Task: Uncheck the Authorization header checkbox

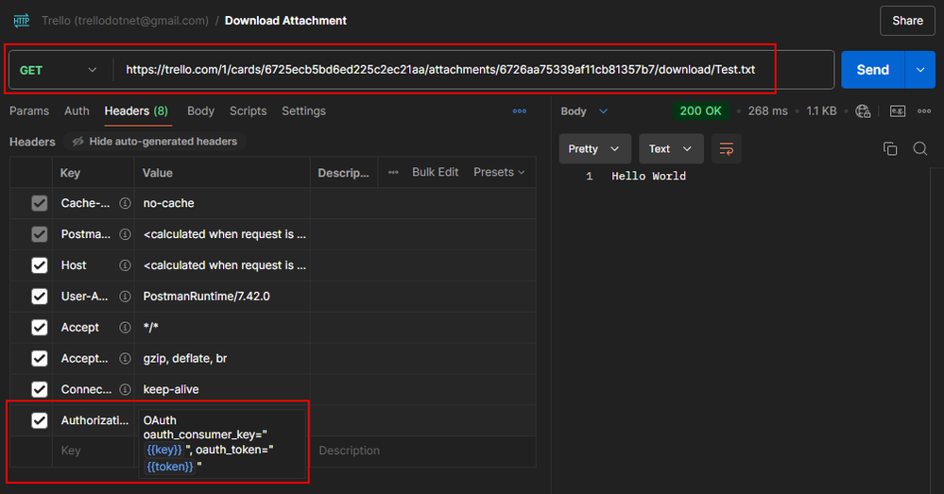Action: (39, 420)
